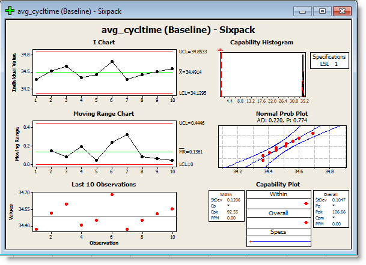
Task: Click the Specs label in Capability Plot
Action: (278, 232)
